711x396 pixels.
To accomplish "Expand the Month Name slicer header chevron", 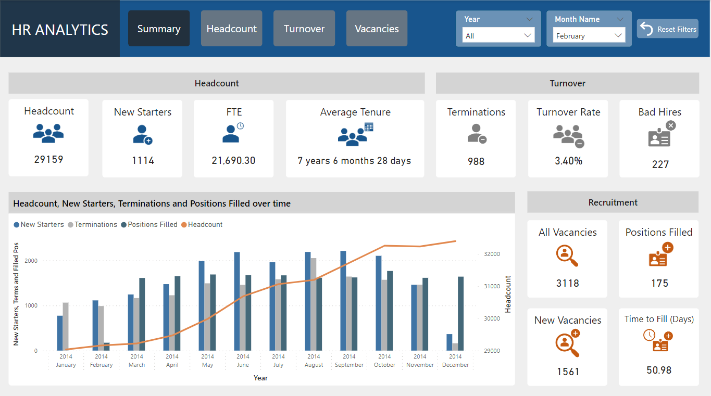I will point(620,19).
